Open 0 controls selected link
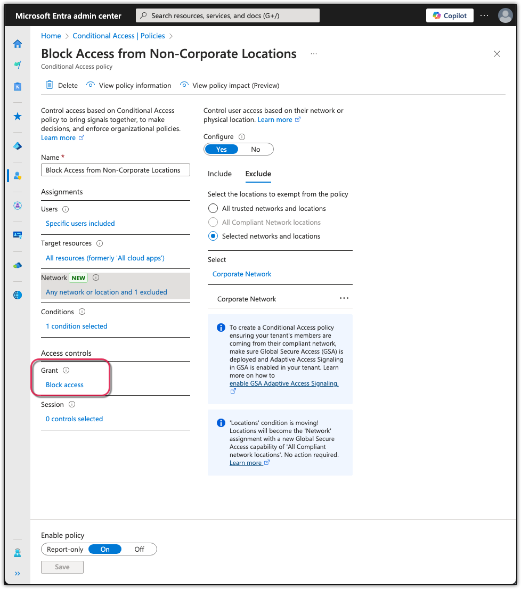The image size is (521, 589). click(75, 419)
